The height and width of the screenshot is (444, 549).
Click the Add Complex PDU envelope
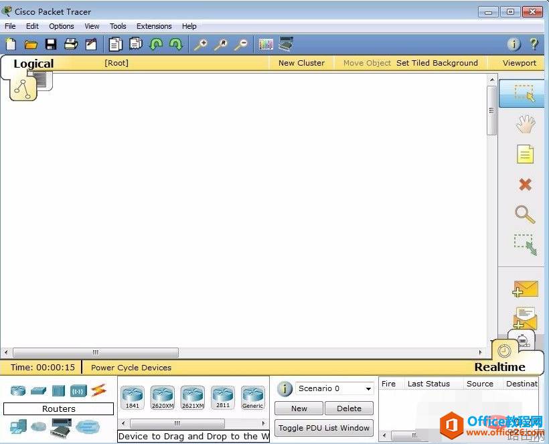pyautogui.click(x=525, y=318)
